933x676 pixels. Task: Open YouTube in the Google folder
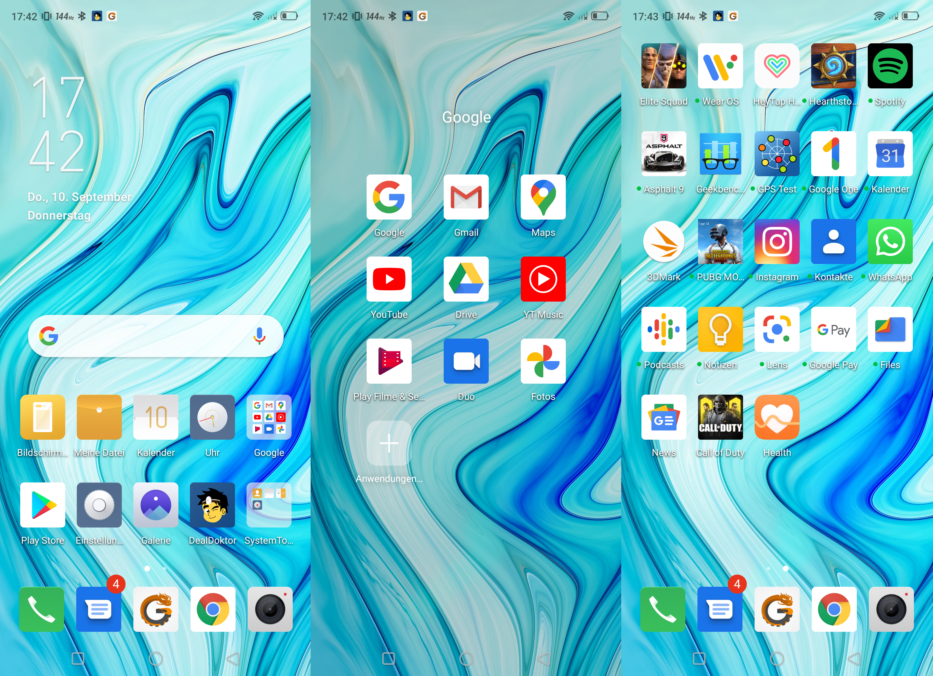389,279
